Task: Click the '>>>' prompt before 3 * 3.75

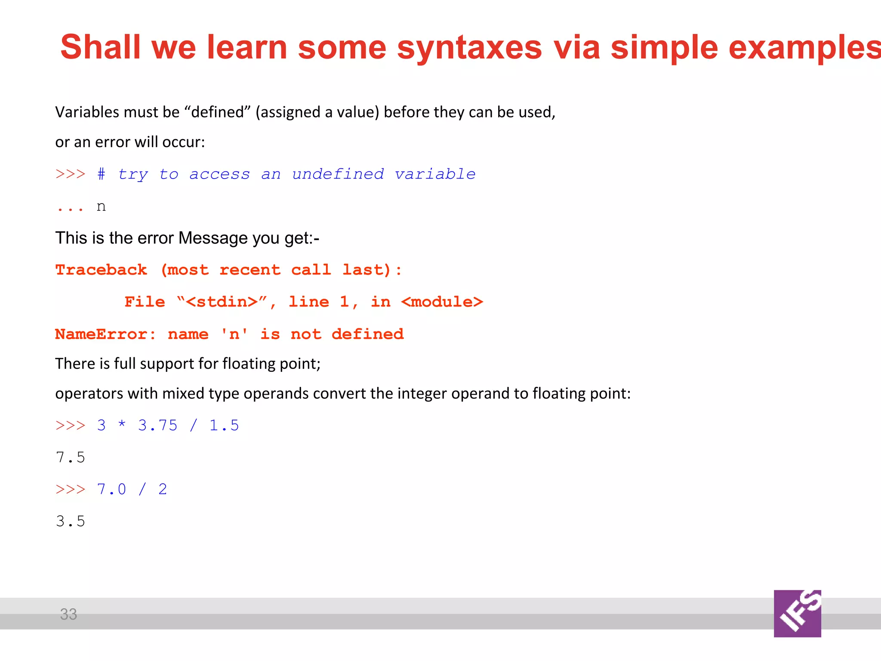Action: pos(71,426)
